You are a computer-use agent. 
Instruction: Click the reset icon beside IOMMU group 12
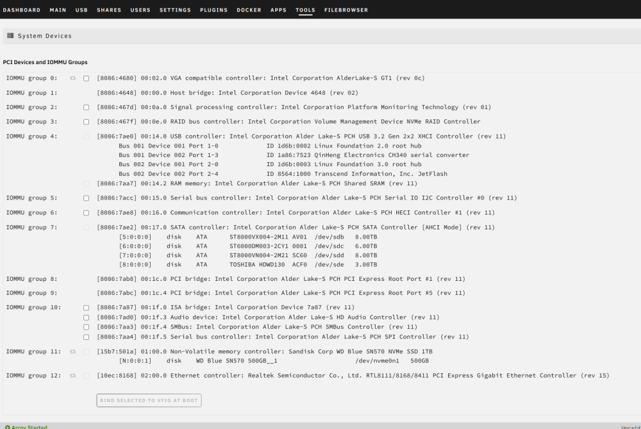coord(73,375)
